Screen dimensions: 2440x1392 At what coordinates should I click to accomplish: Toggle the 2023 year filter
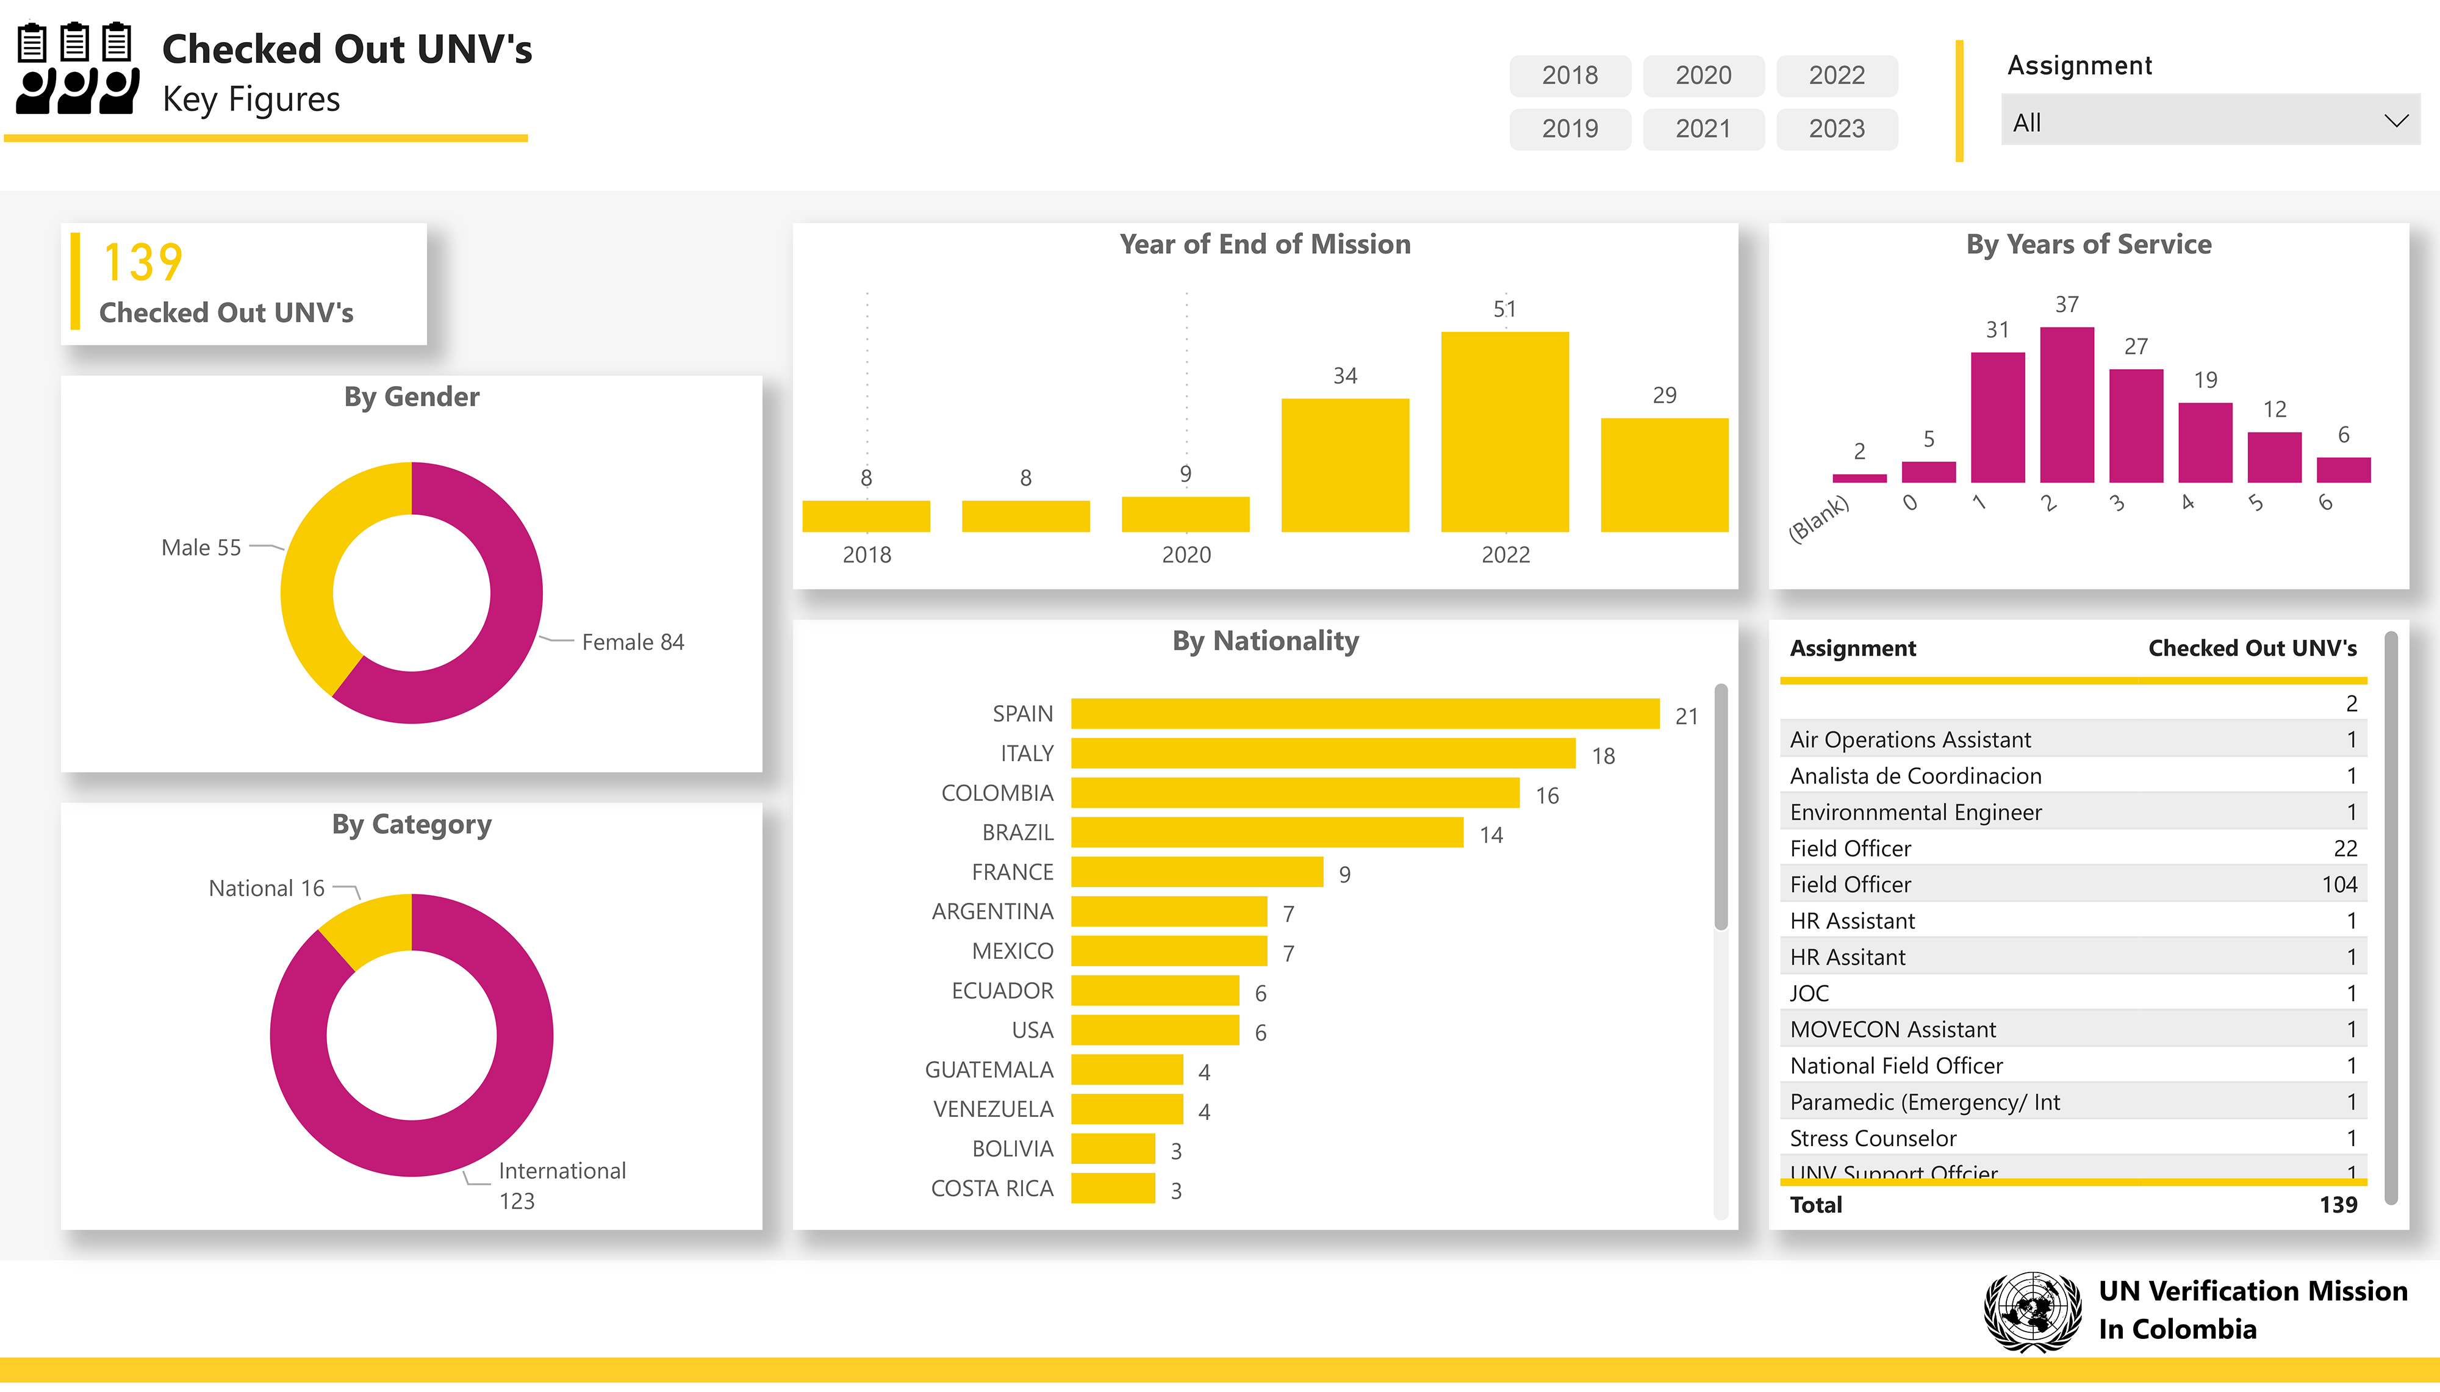tap(1836, 129)
